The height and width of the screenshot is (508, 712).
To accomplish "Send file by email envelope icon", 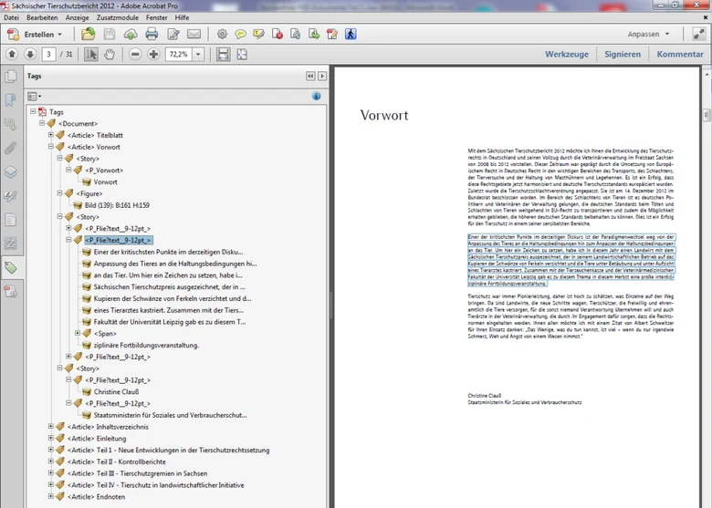I will coord(194,34).
